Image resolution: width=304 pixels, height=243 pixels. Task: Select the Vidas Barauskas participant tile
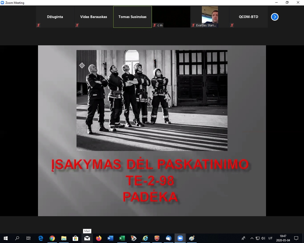94,17
